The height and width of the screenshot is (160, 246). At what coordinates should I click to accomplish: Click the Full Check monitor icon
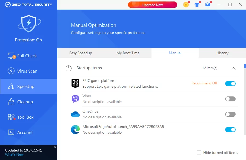click(x=12, y=56)
